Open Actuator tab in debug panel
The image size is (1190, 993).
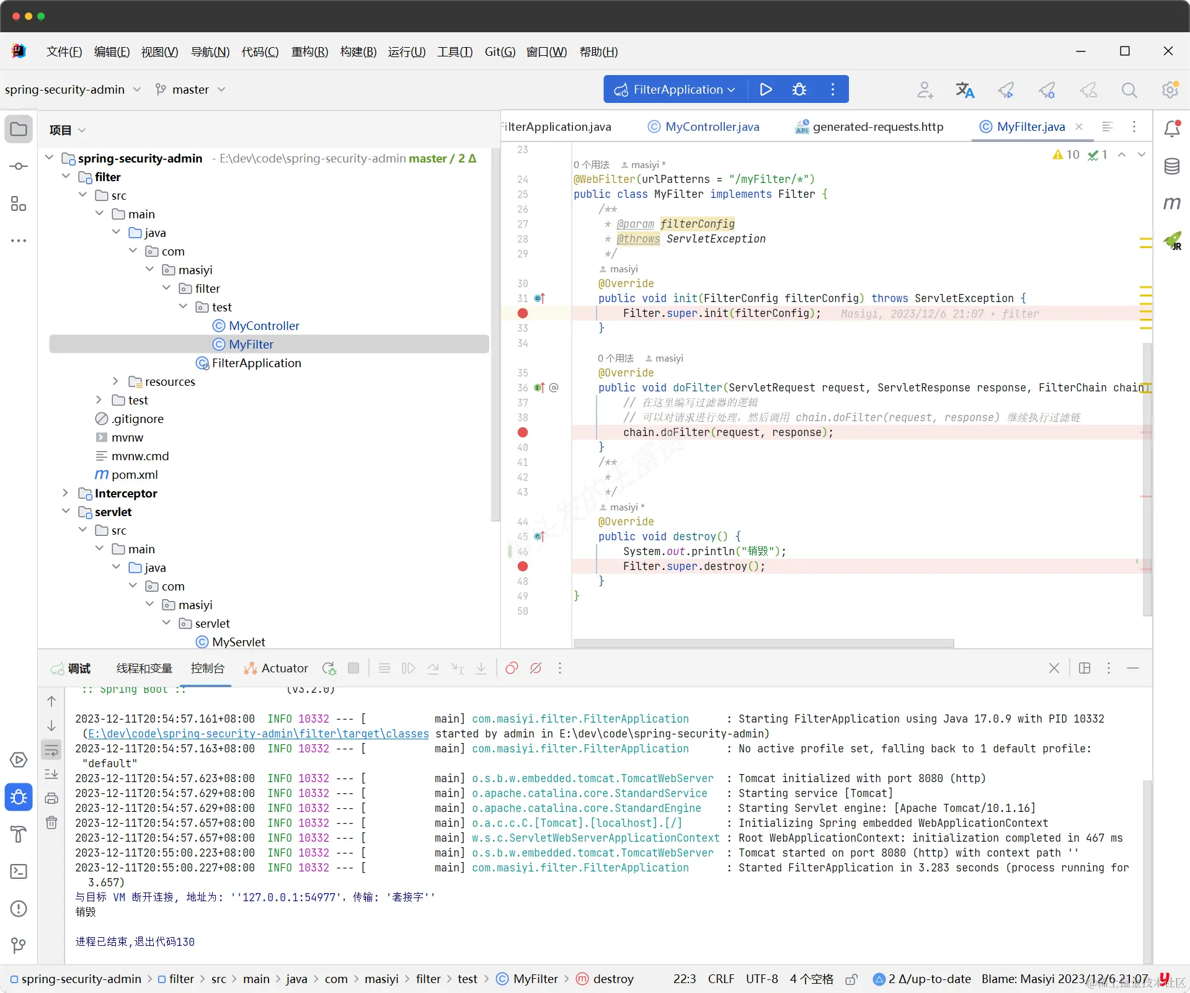tap(276, 668)
